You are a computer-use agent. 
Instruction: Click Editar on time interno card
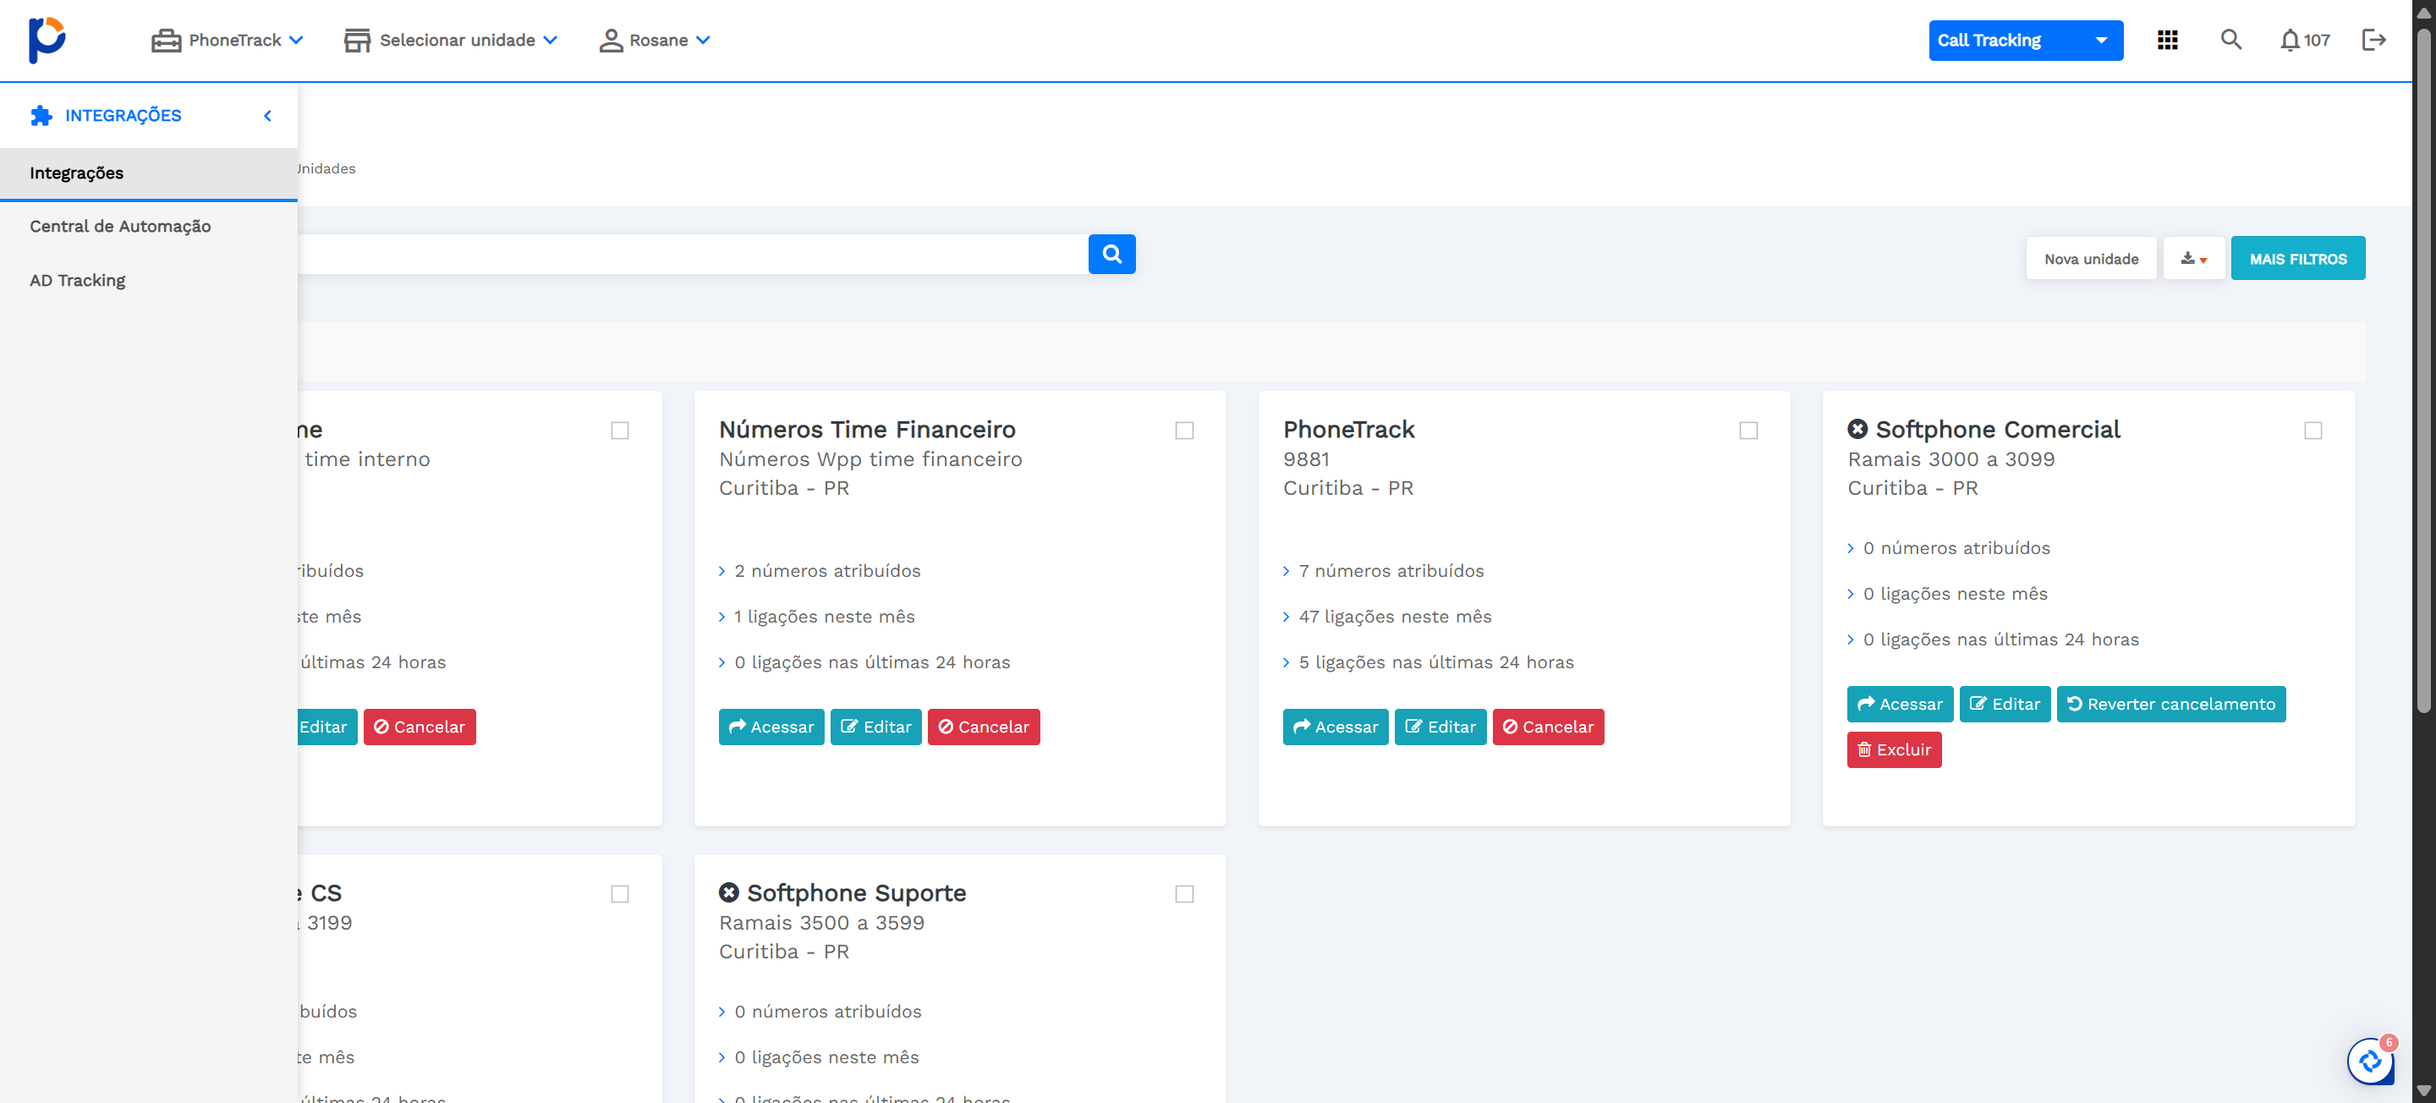(326, 727)
